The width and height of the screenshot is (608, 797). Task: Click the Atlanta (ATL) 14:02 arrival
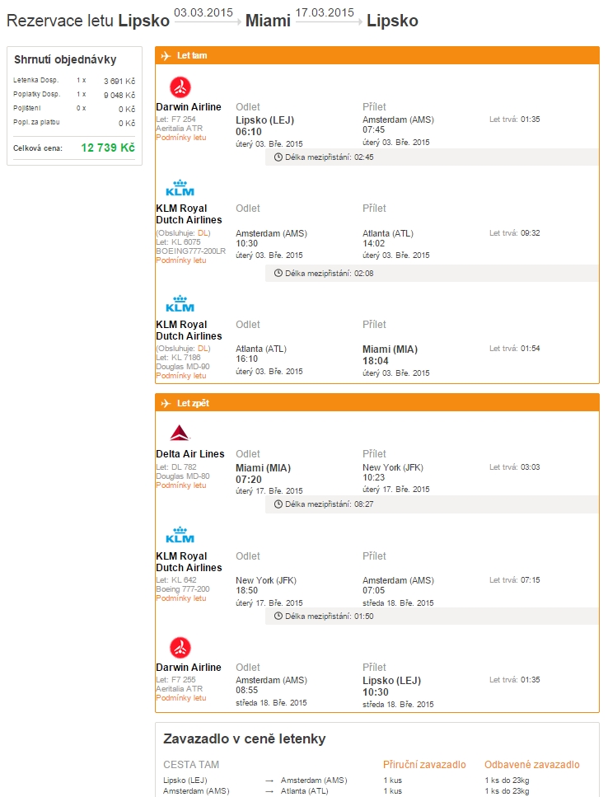coord(388,238)
